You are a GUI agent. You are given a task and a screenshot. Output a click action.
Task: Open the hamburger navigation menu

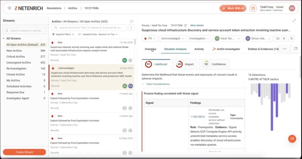click(x=9, y=8)
